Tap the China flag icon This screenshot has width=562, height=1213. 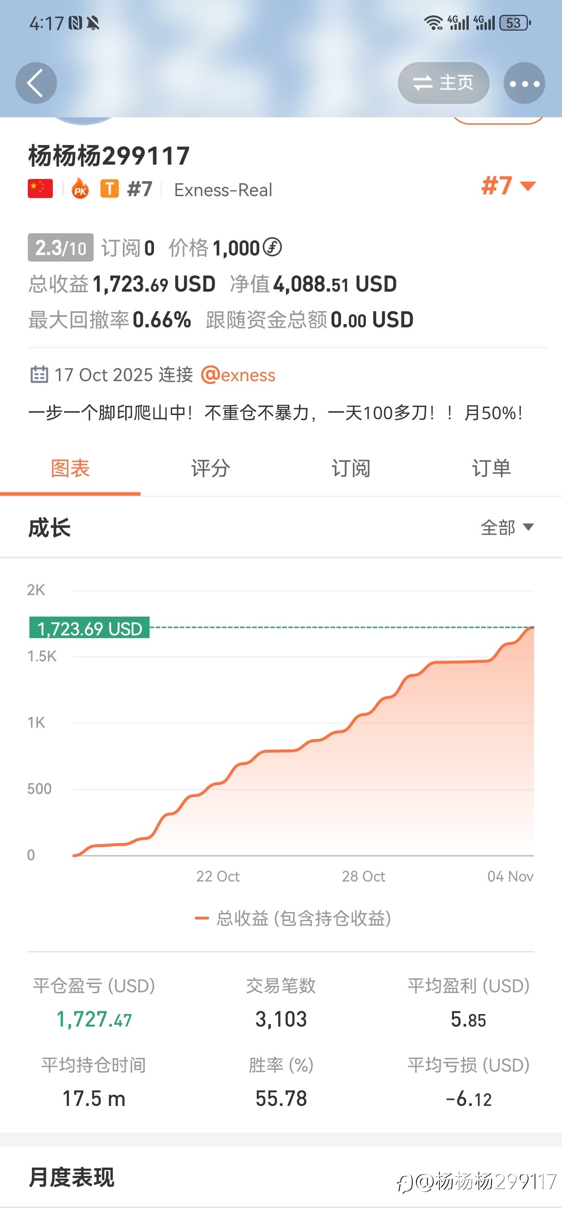40,189
